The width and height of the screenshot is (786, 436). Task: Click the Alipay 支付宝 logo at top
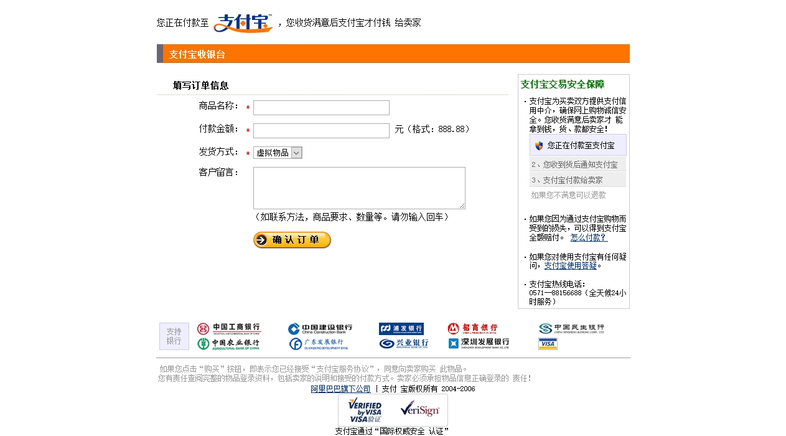click(x=243, y=22)
